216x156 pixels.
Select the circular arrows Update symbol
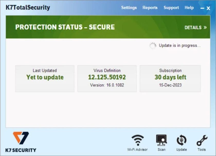[x=182, y=140]
